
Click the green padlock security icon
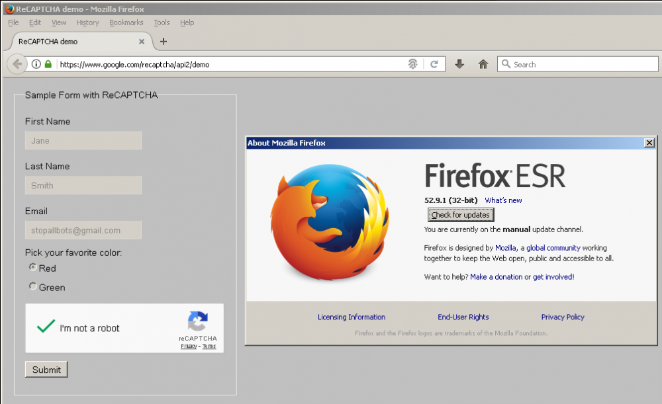(x=48, y=64)
